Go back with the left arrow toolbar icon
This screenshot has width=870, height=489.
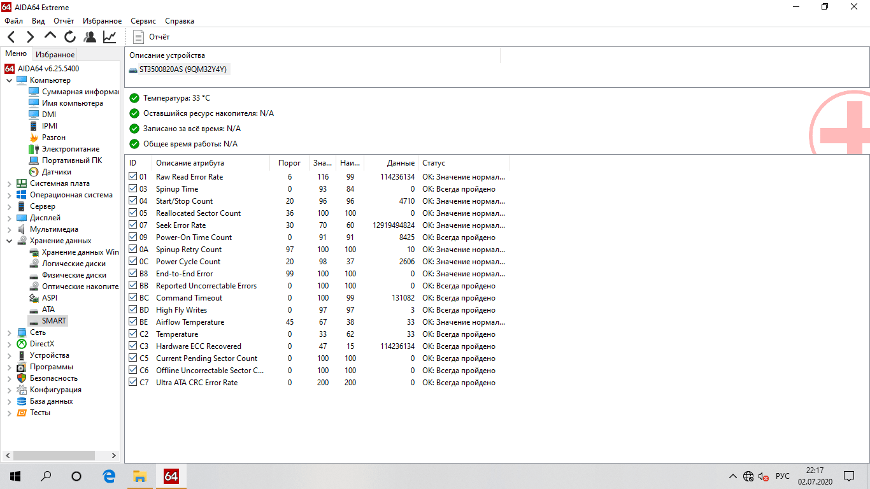[11, 37]
